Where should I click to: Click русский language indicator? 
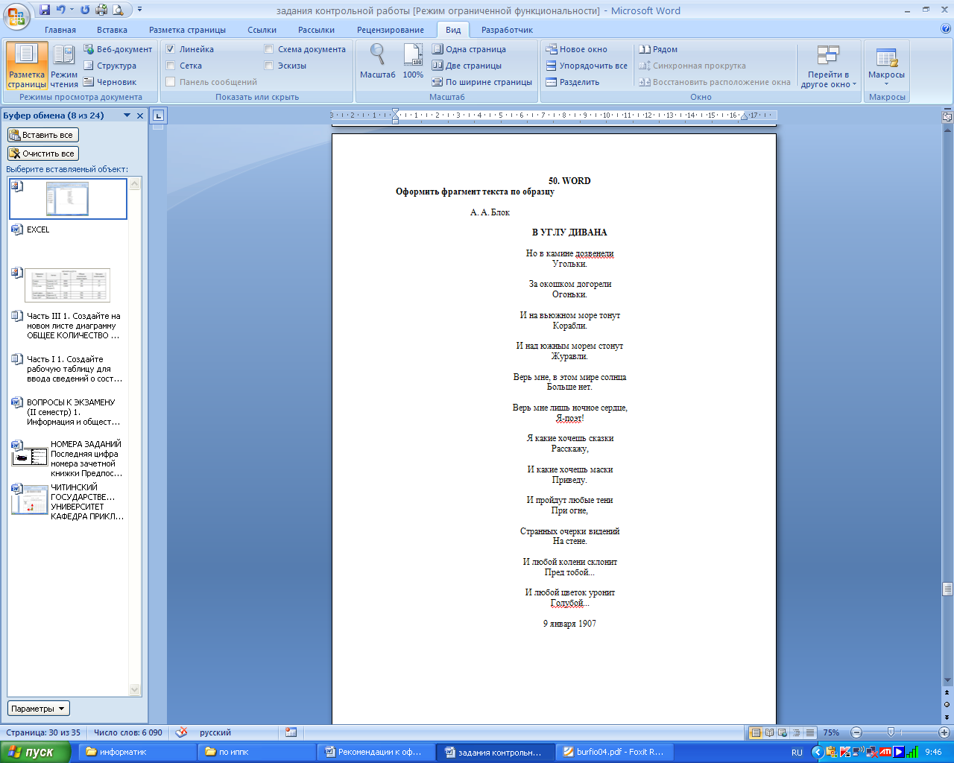tap(215, 732)
